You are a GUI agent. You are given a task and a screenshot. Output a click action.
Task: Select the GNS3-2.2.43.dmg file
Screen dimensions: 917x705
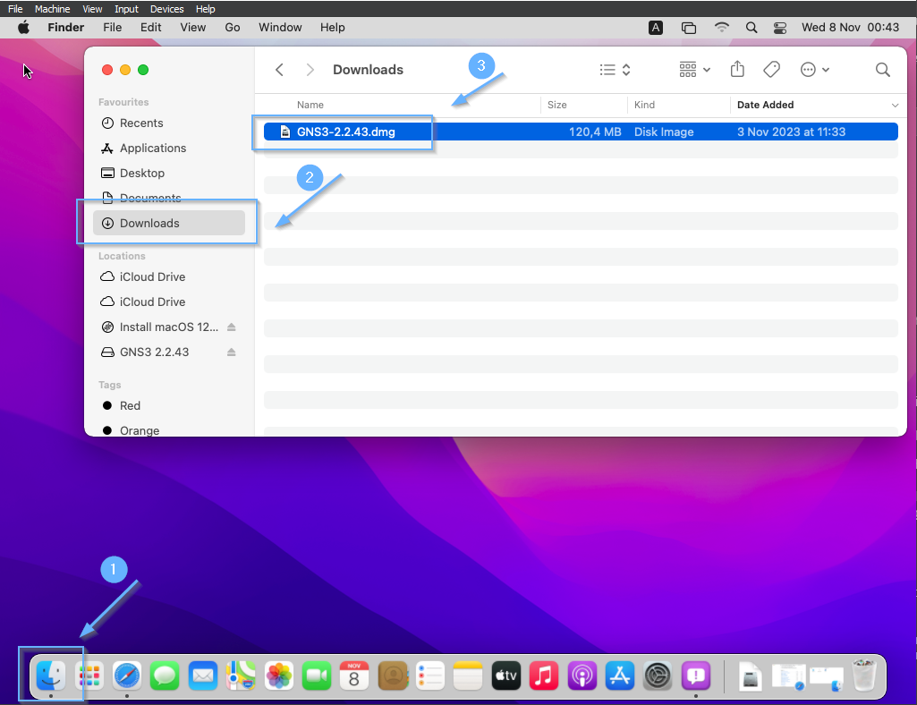345,132
